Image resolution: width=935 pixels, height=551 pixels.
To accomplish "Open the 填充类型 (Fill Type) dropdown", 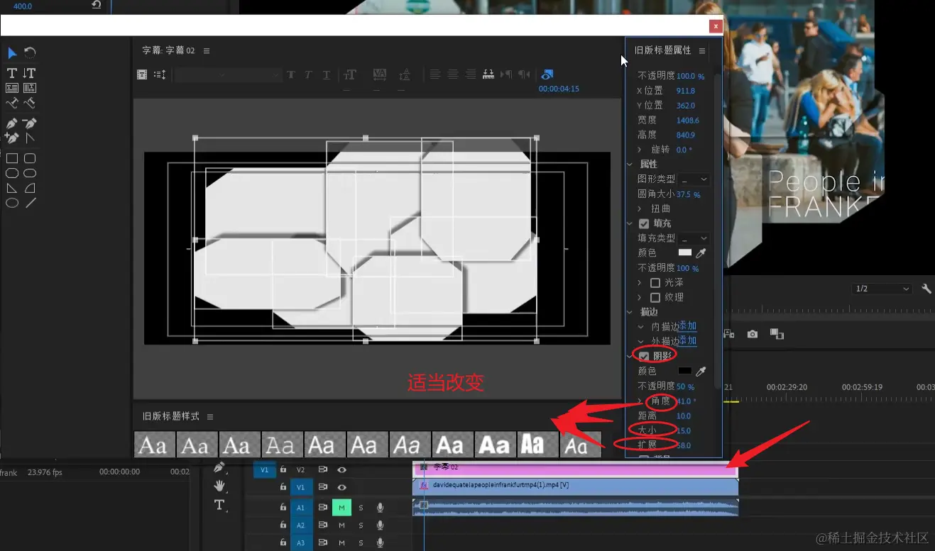I will click(694, 238).
